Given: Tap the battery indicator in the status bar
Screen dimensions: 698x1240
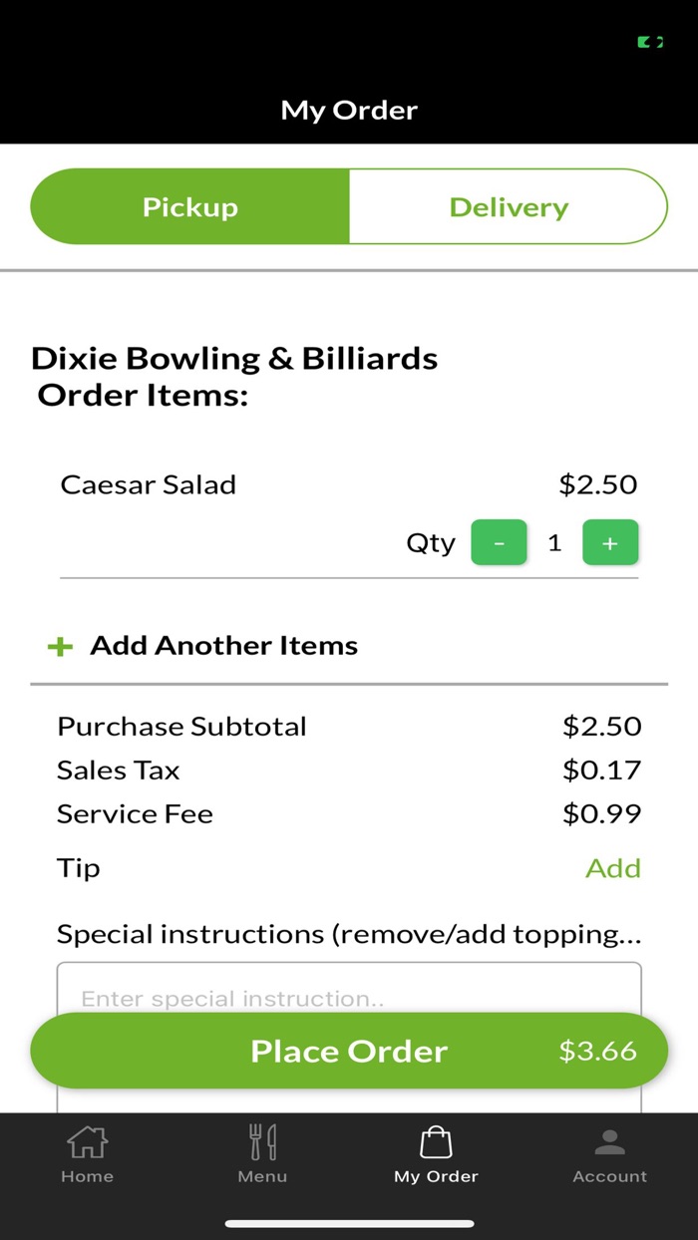Looking at the screenshot, I should [x=649, y=41].
